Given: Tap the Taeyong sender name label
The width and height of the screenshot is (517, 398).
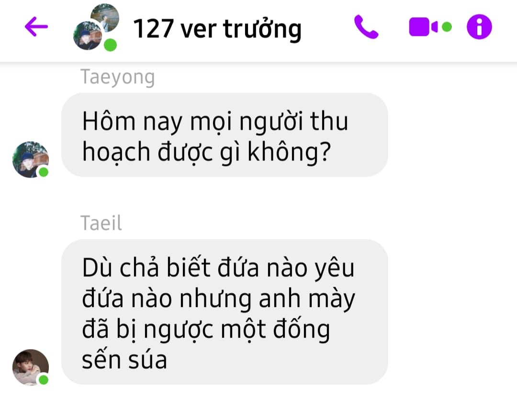Looking at the screenshot, I should 117,77.
